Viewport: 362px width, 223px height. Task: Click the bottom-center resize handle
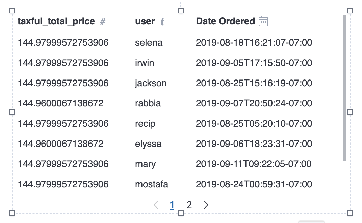coord(181,213)
